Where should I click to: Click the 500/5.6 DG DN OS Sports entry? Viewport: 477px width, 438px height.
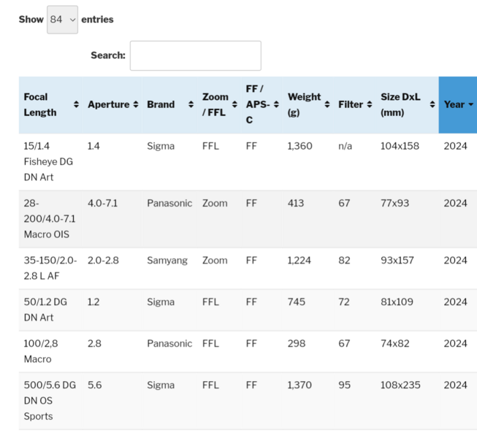click(x=48, y=400)
